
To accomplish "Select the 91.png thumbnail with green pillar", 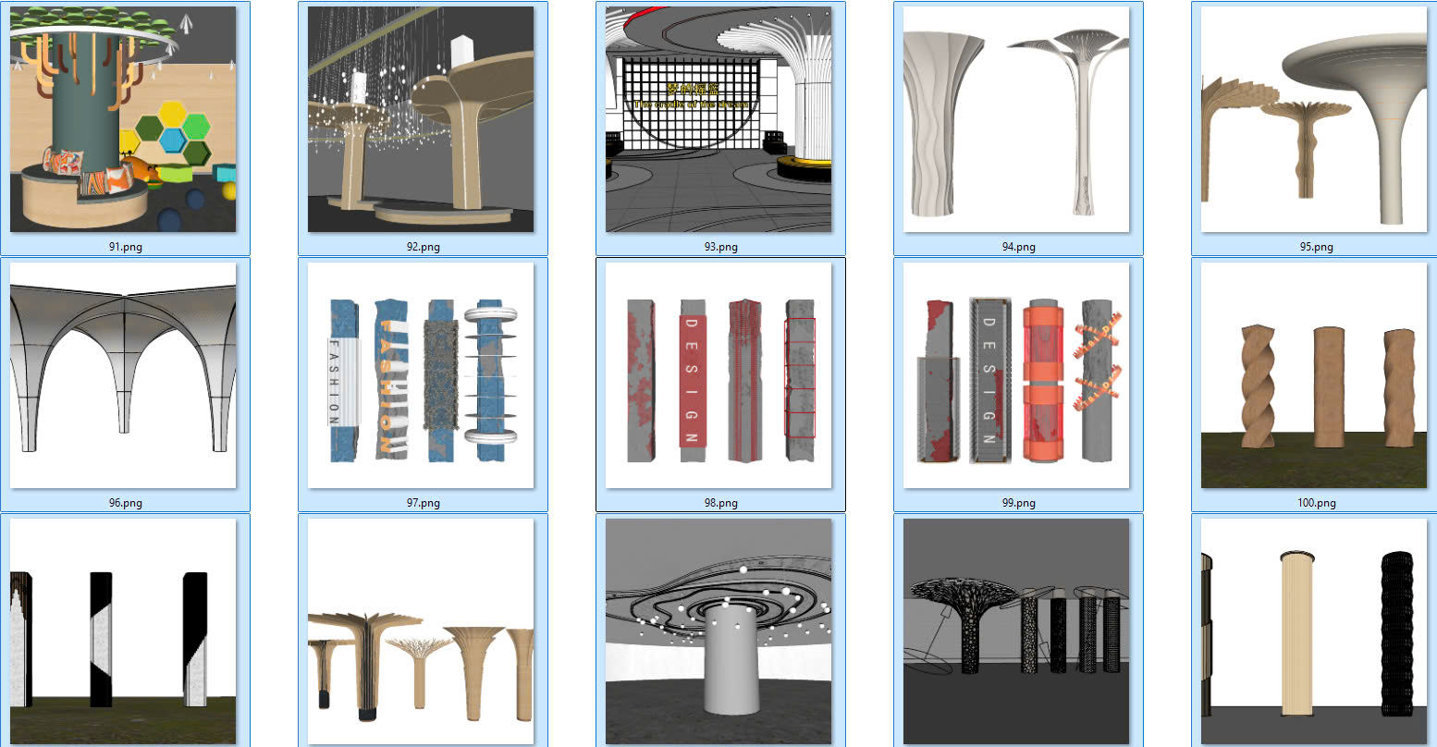I will tap(123, 119).
